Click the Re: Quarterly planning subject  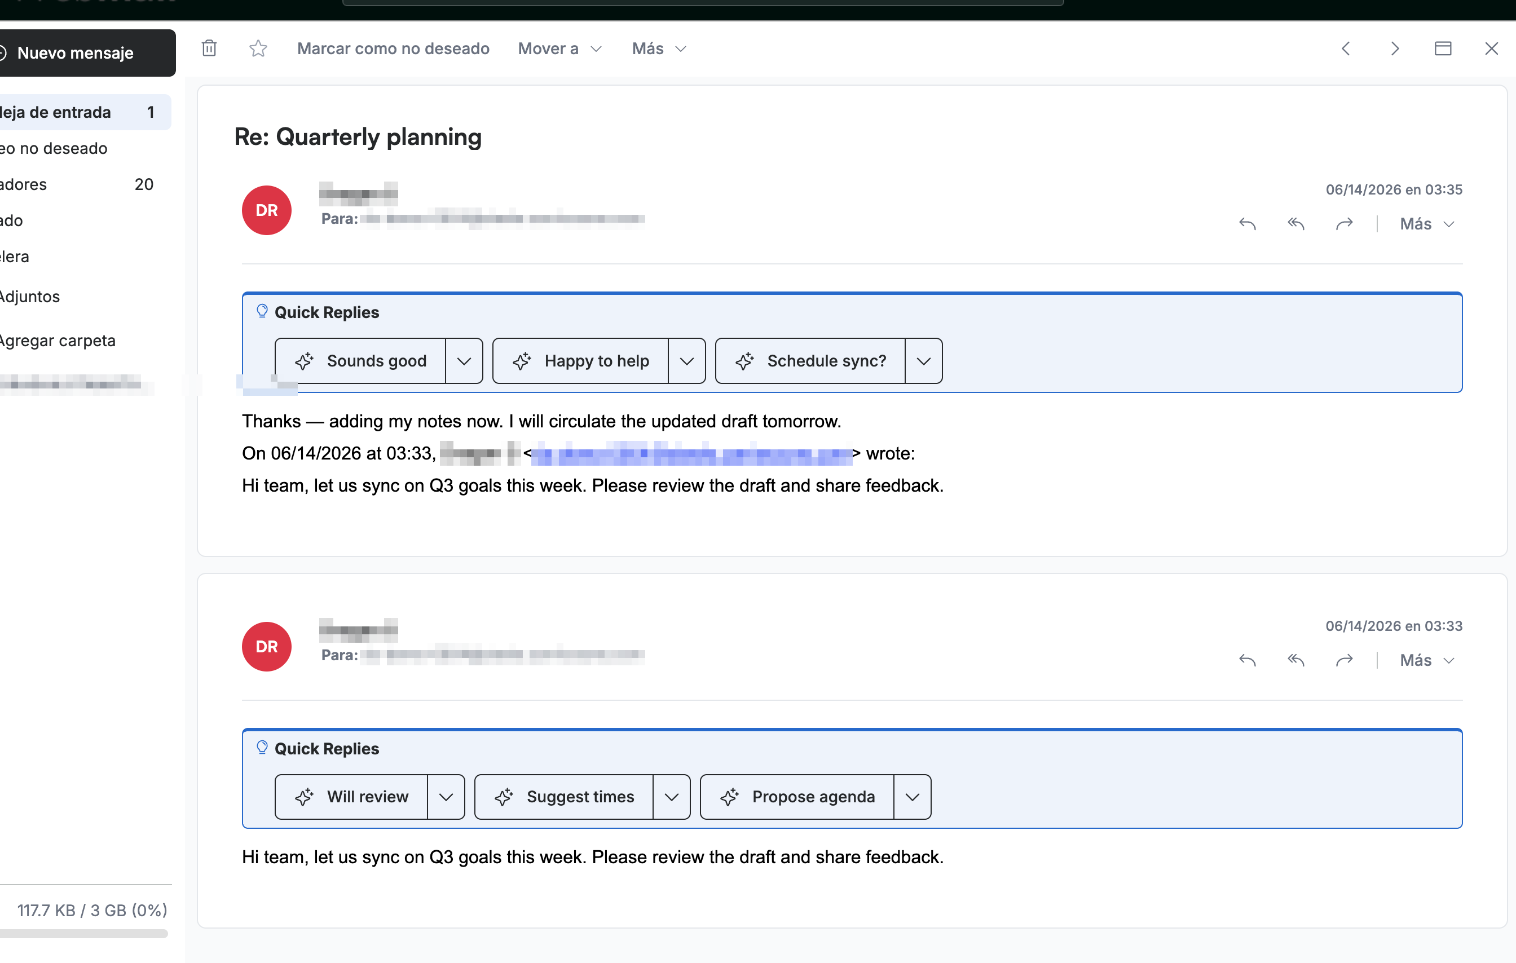click(x=358, y=136)
